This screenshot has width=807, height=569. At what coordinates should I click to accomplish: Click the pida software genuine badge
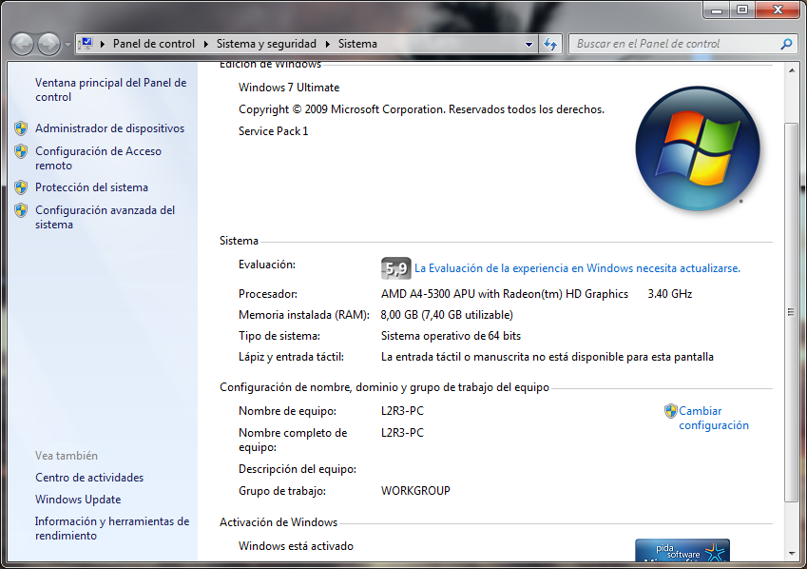point(682,550)
